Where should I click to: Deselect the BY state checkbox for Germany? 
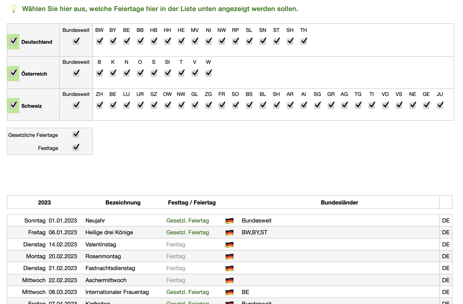pos(113,41)
